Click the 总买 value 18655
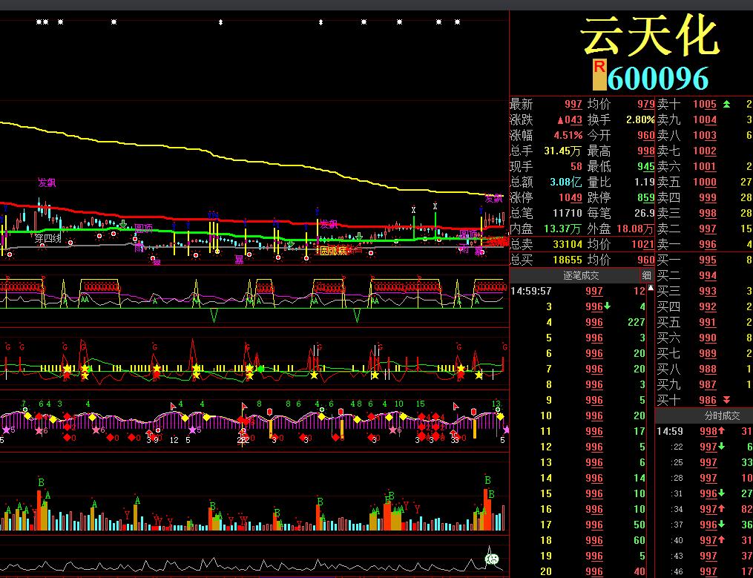Screen dimensions: 753x578 click(567, 260)
